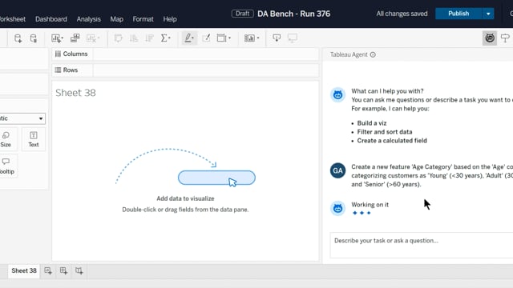Click the 'Describe your task' input field
Screen dimensions: 513x288
(x=422, y=245)
